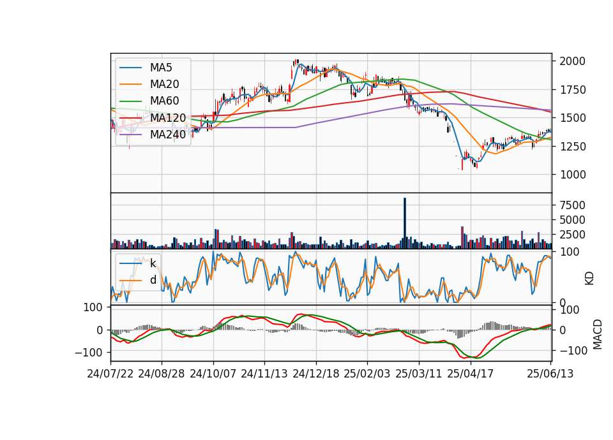The image size is (613, 440).
Task: Click the MA240 legend label
Action: [x=168, y=135]
